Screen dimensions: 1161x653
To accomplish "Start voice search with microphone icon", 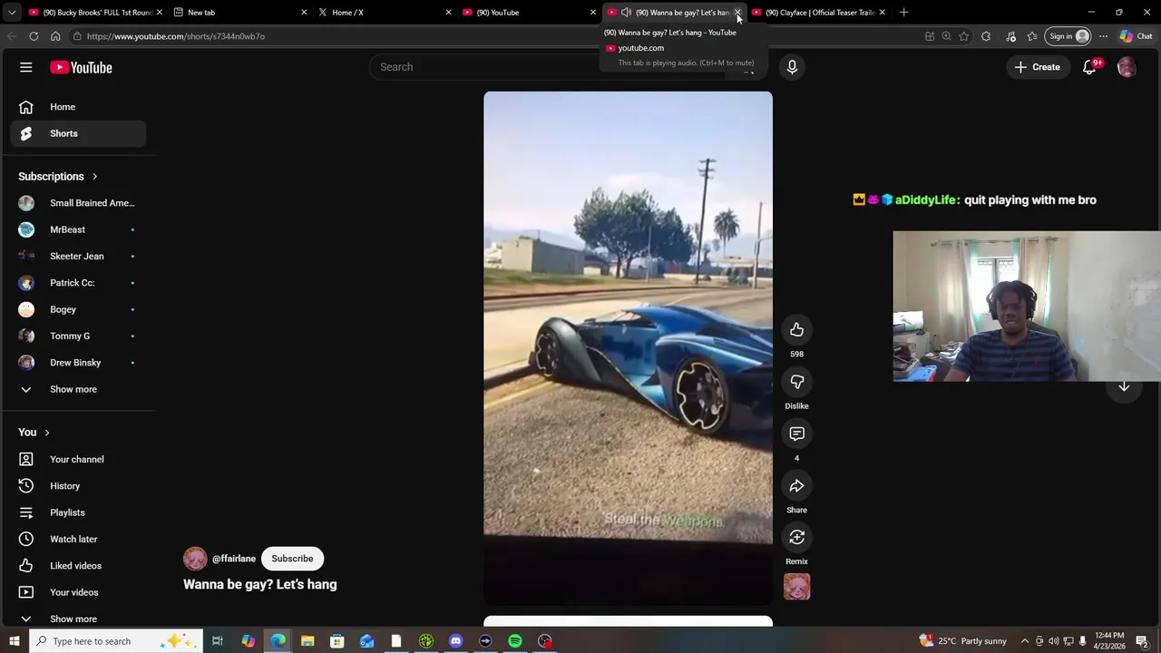I will (x=792, y=67).
